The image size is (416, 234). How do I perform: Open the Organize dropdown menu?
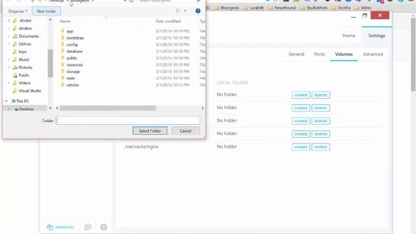[18, 11]
